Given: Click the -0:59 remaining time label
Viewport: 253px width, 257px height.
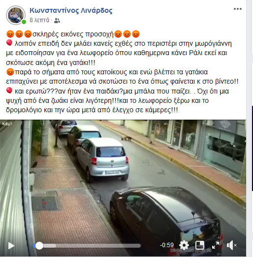Looking at the screenshot, I should [167, 245].
